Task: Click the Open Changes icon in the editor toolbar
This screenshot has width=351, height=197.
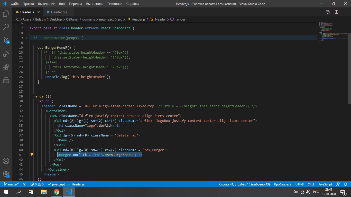Action: 328,12
